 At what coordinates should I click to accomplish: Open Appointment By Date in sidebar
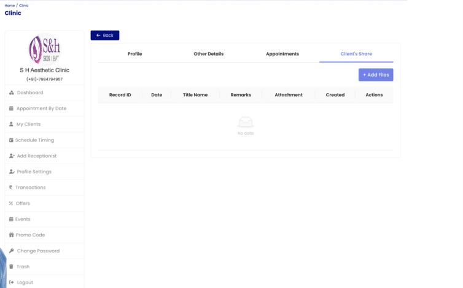pyautogui.click(x=45, y=108)
